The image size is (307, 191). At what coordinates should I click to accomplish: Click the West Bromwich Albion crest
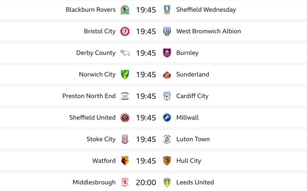pos(167,31)
